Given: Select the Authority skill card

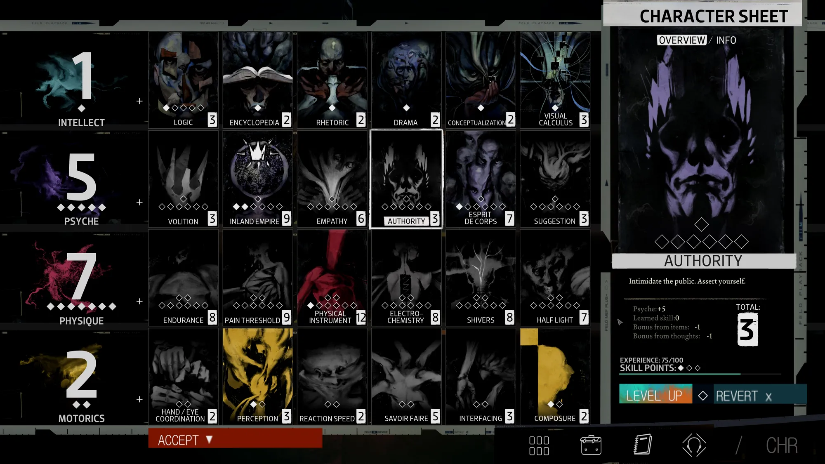Looking at the screenshot, I should click(406, 179).
